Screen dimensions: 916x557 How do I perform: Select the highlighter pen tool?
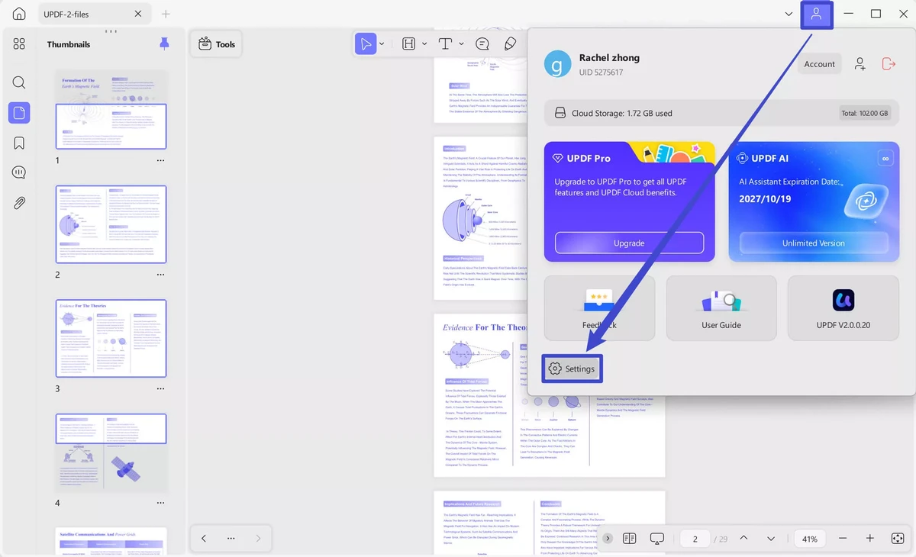[510, 44]
